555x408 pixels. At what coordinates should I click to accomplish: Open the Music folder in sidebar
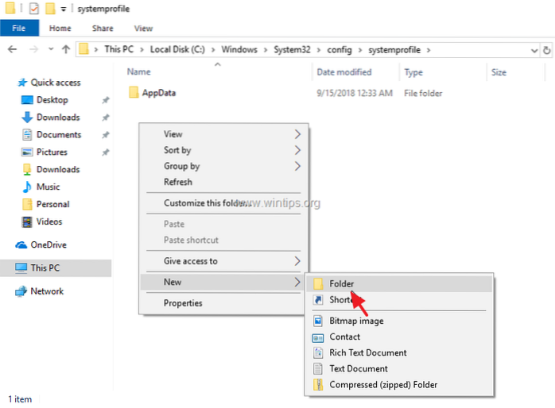[48, 187]
